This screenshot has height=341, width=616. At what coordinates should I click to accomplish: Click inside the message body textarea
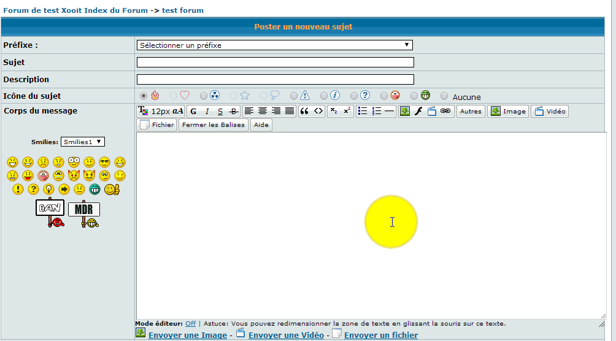[x=371, y=226]
